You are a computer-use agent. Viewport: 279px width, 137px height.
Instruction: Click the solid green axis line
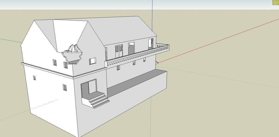pos(11,41)
